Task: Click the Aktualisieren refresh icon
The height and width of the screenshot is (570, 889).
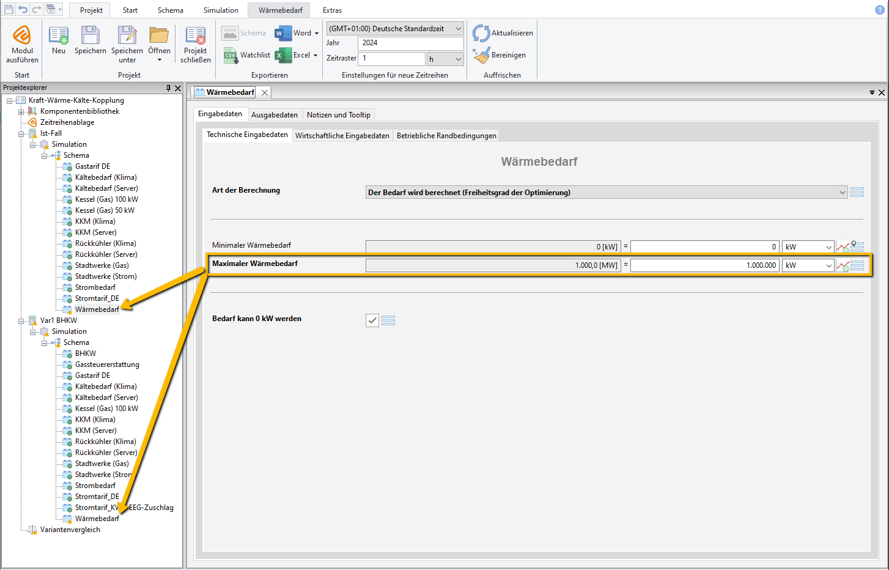Action: pos(481,33)
